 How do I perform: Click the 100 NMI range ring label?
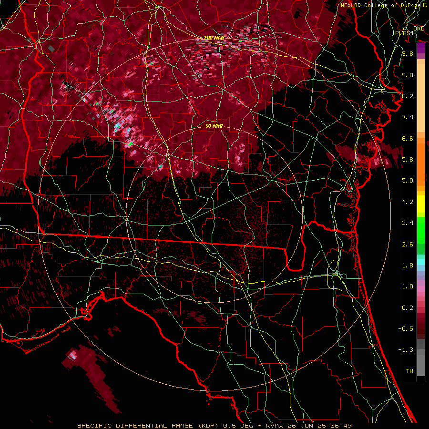214,38
